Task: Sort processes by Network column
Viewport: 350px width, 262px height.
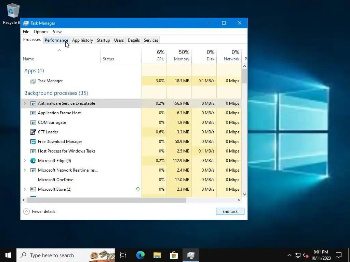Action: pyautogui.click(x=229, y=56)
